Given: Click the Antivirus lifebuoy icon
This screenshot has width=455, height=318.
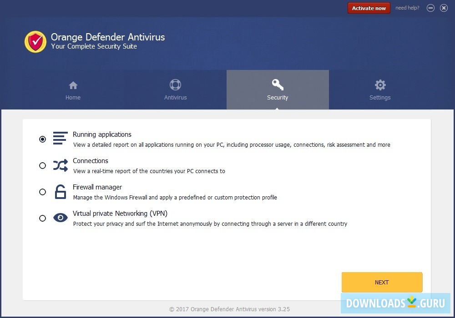Looking at the screenshot, I should coord(175,85).
